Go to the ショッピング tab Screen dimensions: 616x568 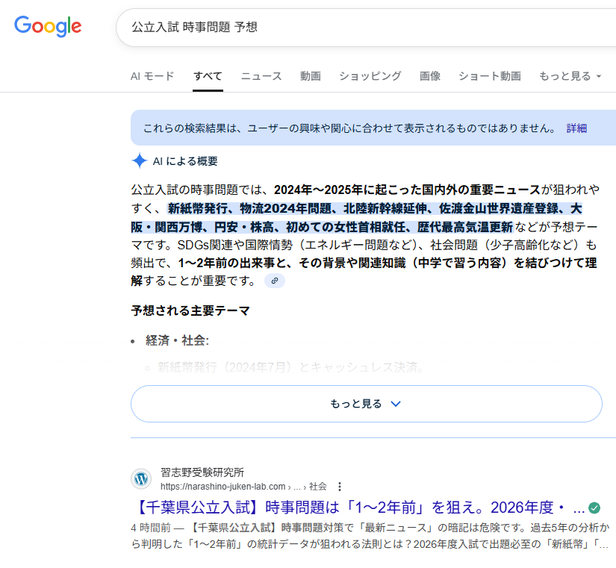[x=370, y=76]
